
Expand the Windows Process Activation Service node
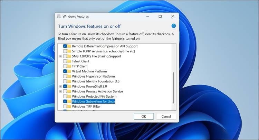(61, 91)
